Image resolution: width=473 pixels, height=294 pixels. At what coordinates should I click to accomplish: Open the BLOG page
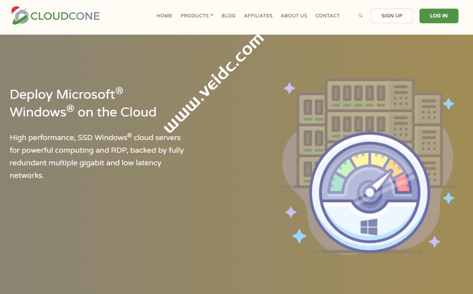[x=228, y=16]
